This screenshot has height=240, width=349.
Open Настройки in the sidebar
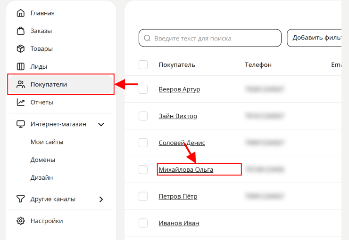point(47,221)
